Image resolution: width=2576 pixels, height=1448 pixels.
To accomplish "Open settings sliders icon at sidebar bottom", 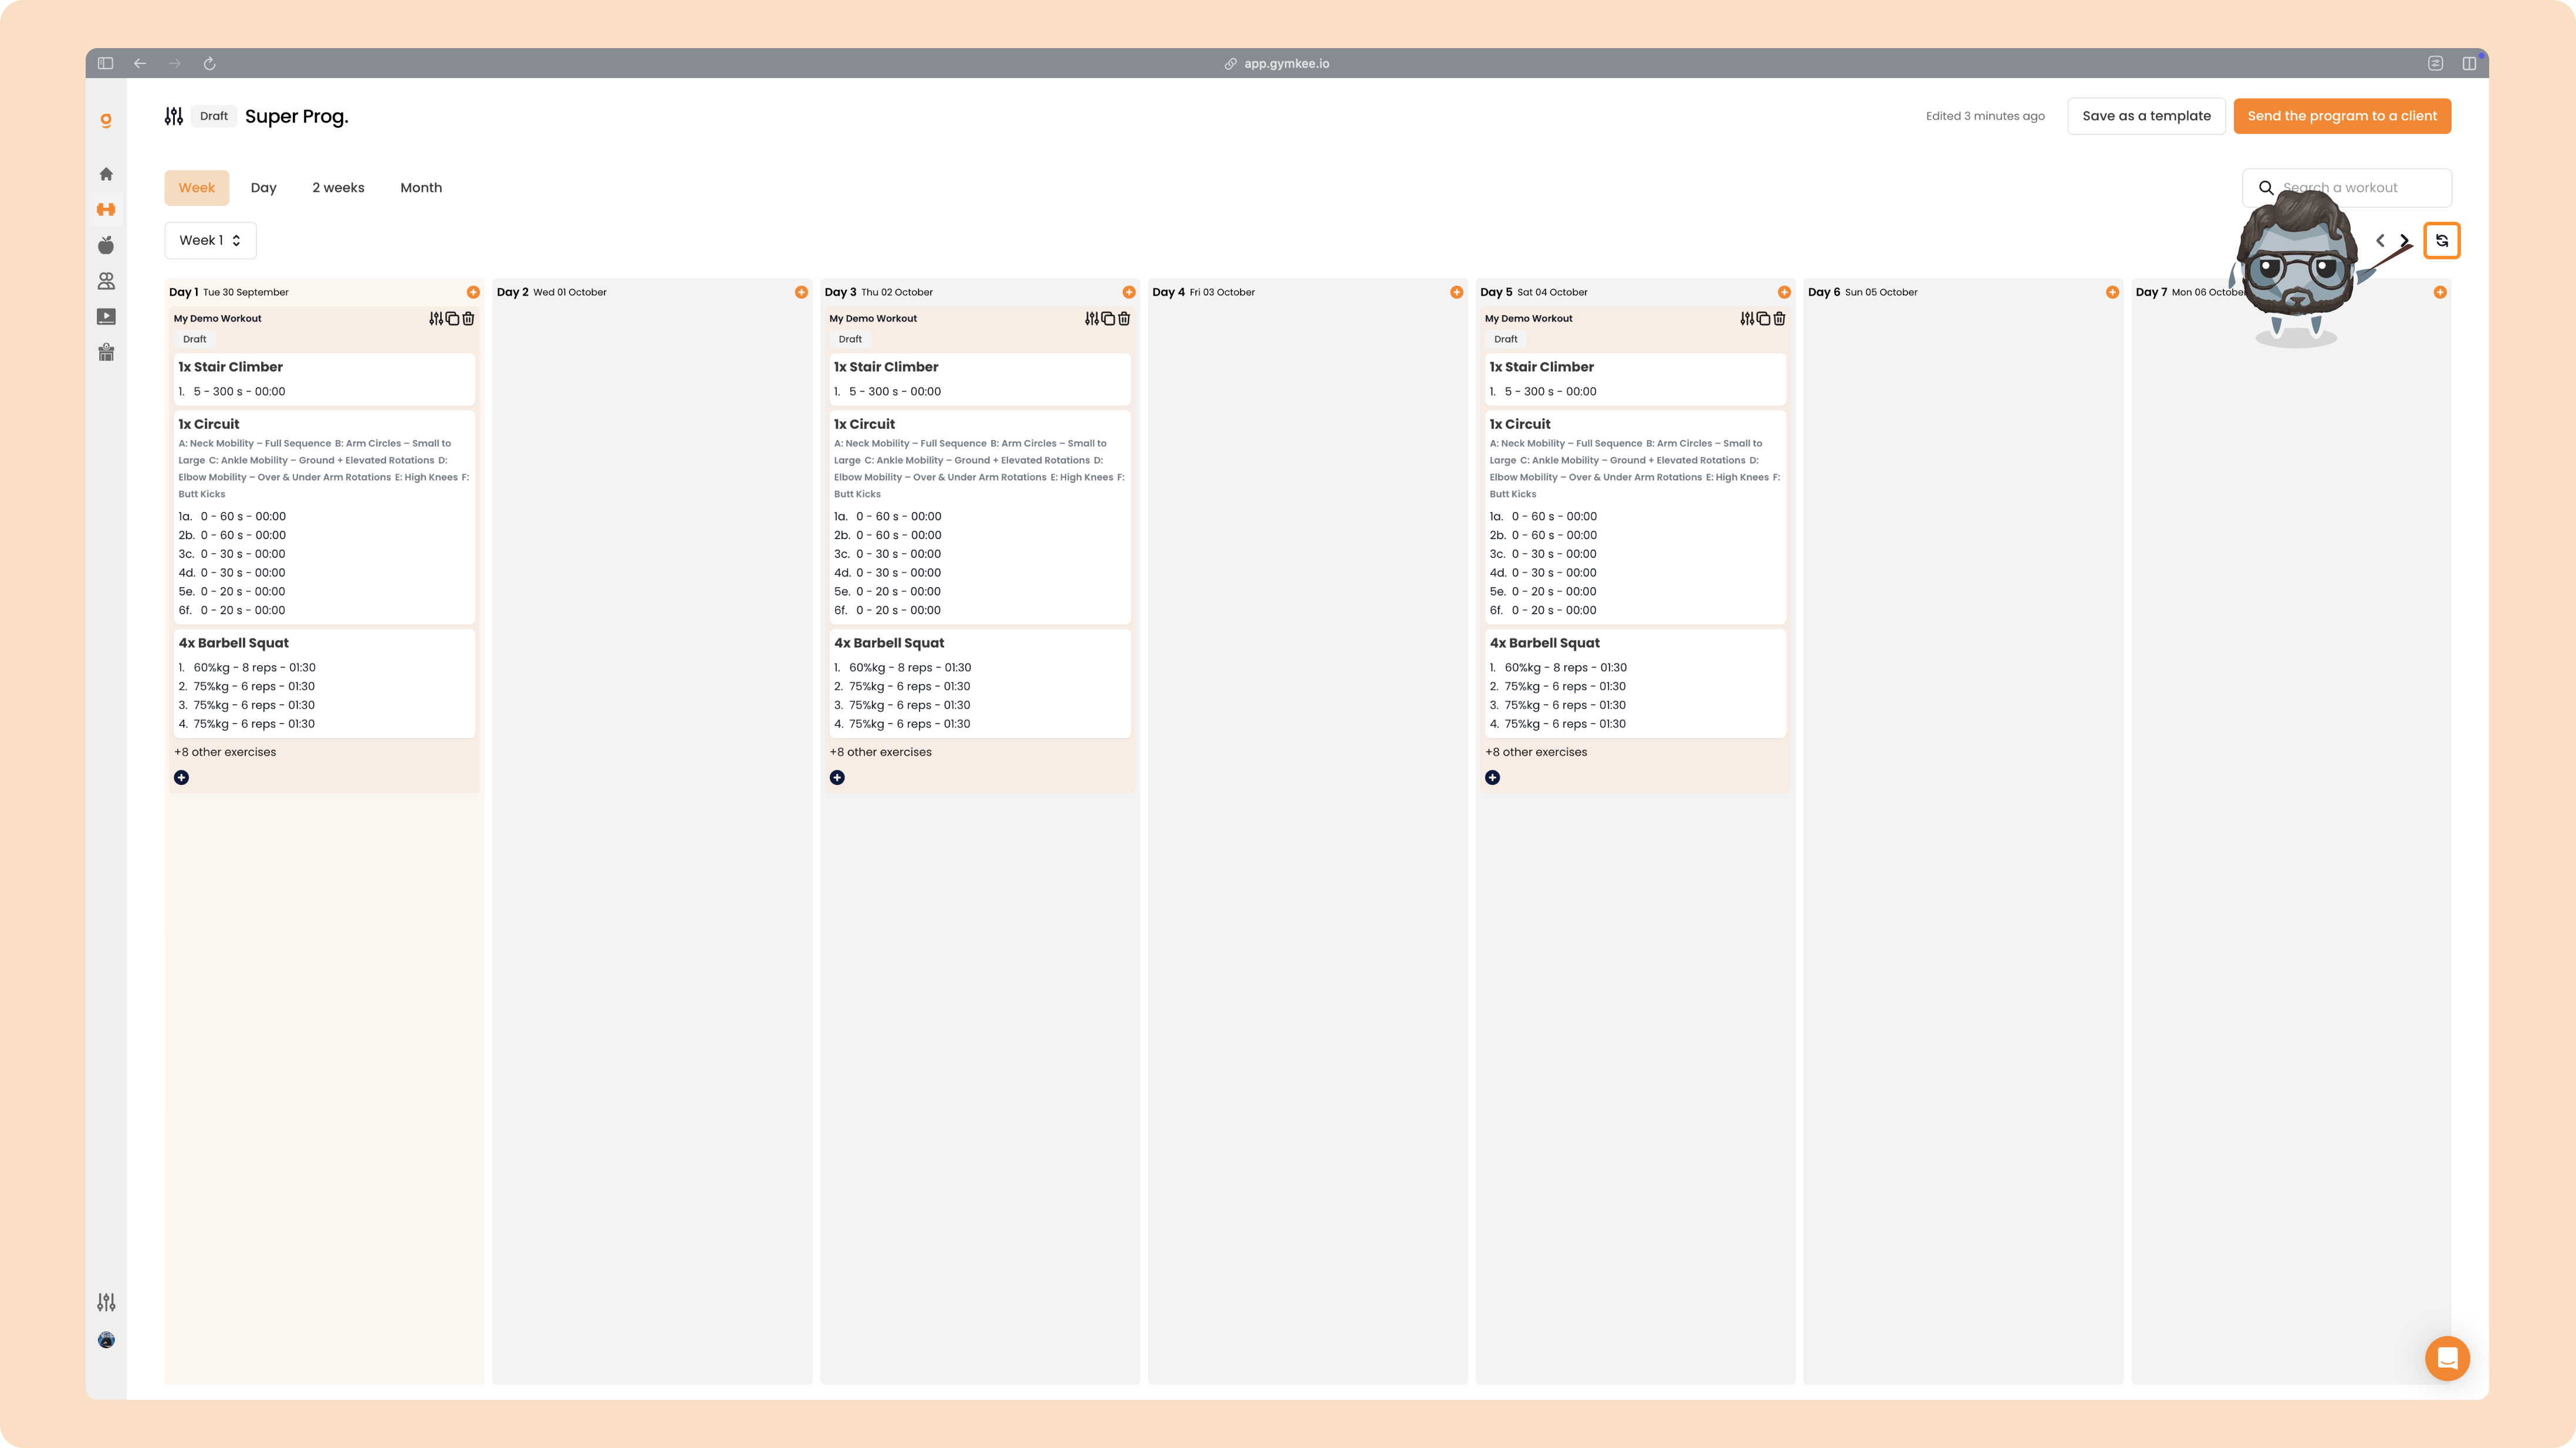I will [106, 1302].
